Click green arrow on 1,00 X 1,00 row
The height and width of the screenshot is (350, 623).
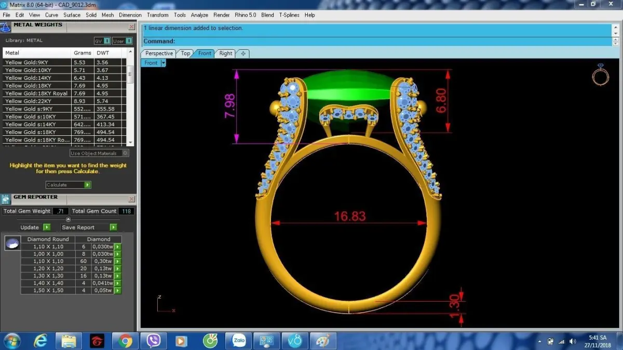click(117, 254)
